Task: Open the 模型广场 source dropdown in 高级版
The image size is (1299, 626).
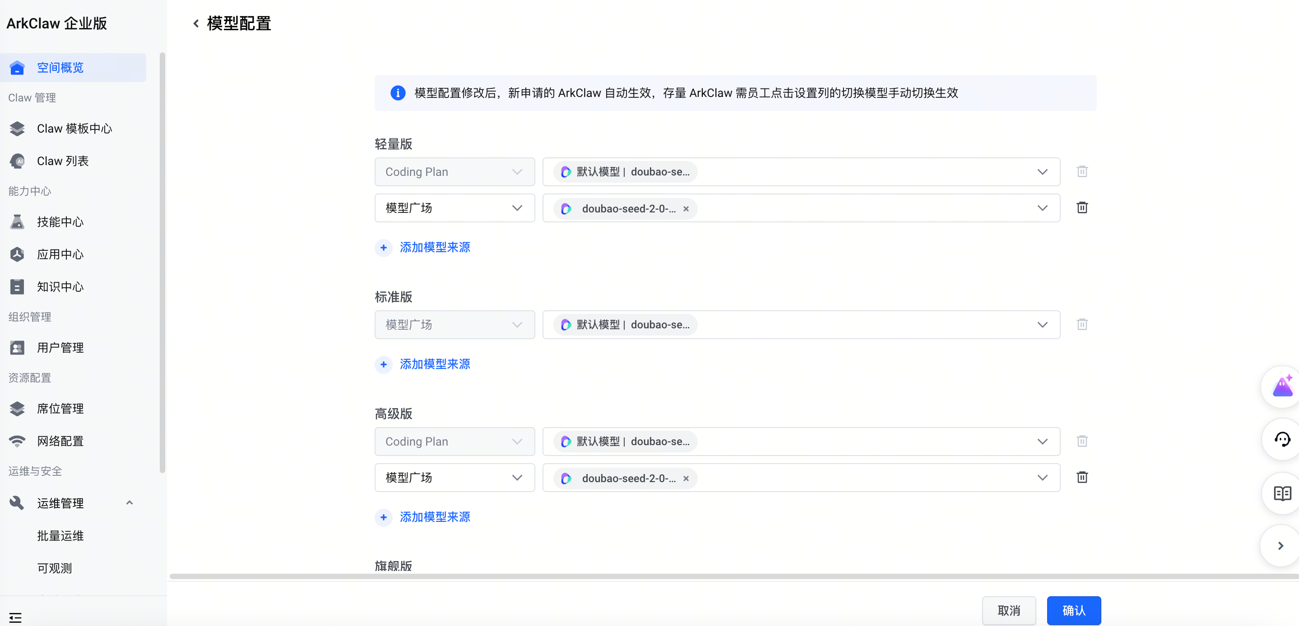Action: [x=455, y=477]
